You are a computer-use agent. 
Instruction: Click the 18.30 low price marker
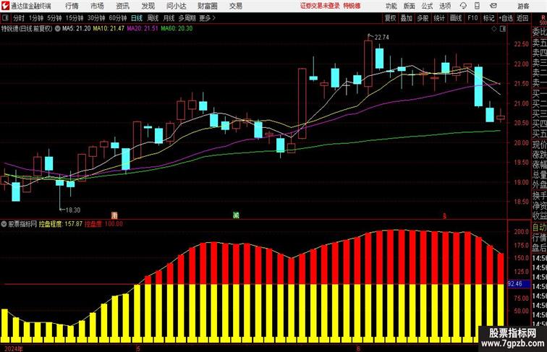(73, 210)
